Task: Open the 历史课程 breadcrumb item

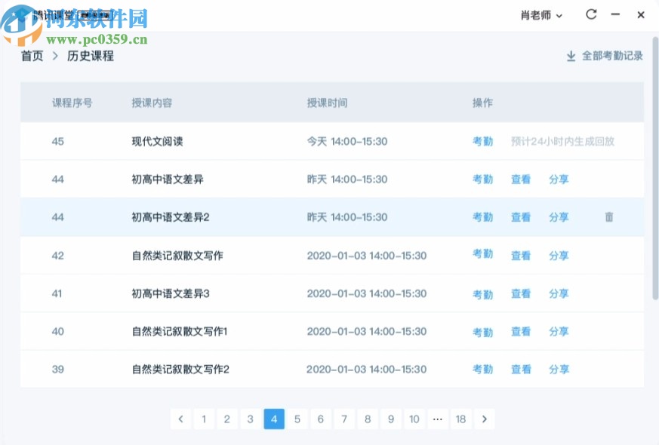Action: coord(90,55)
